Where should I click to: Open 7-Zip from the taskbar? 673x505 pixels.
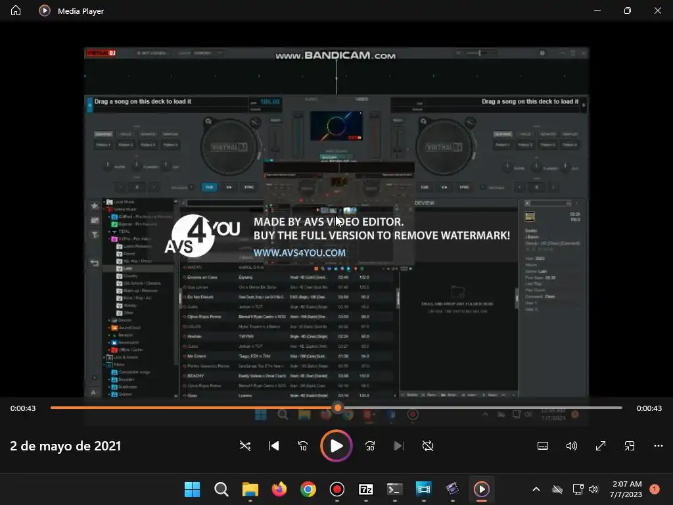(365, 489)
